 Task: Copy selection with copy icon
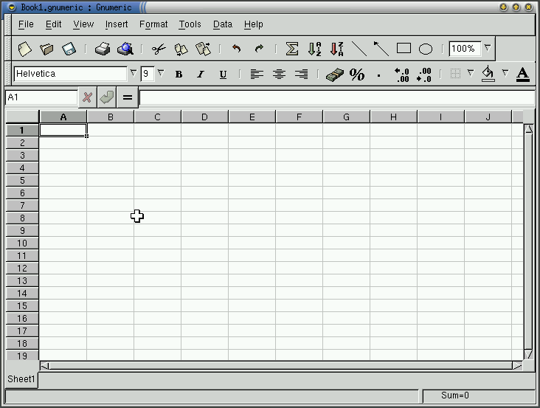(181, 49)
